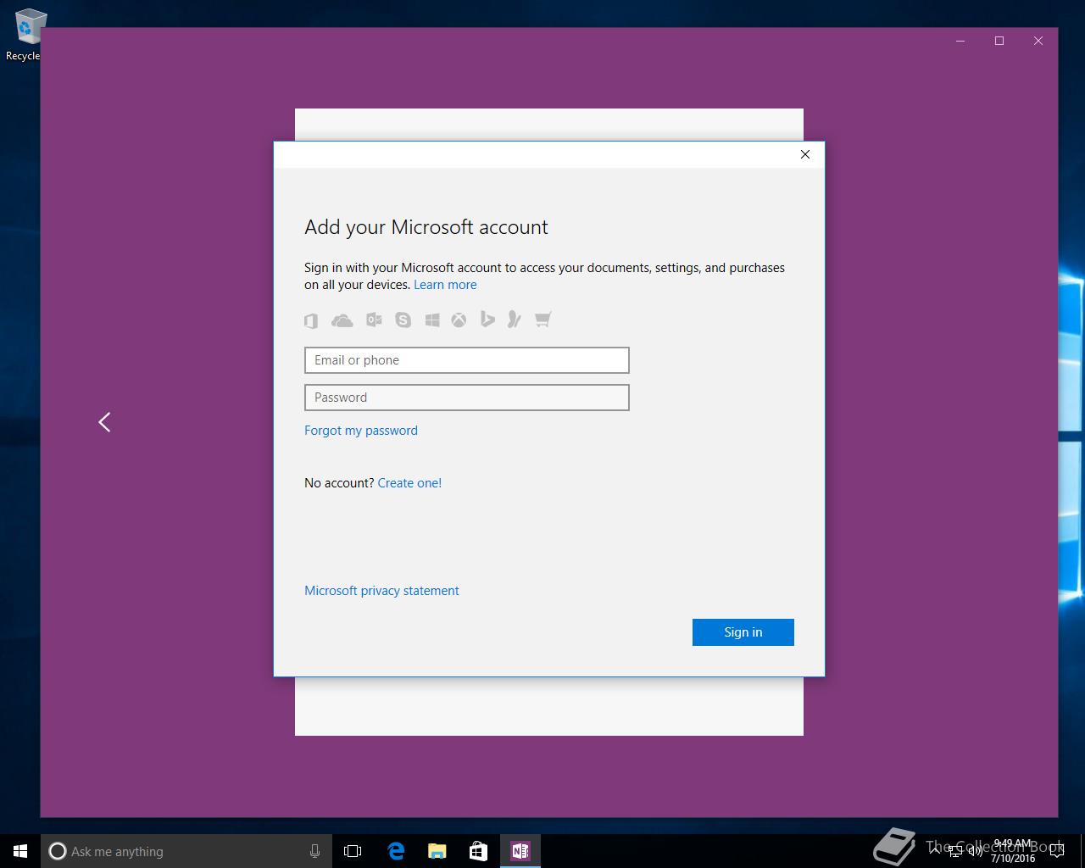Screen dimensions: 1085x868
Task: Click the volume speaker tray icon
Action: tap(976, 852)
